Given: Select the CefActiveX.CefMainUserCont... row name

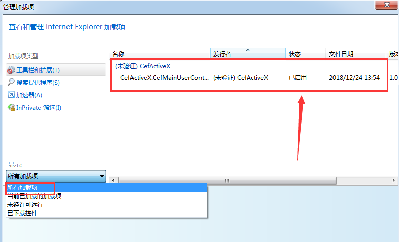Looking at the screenshot, I should pyautogui.click(x=164, y=78).
